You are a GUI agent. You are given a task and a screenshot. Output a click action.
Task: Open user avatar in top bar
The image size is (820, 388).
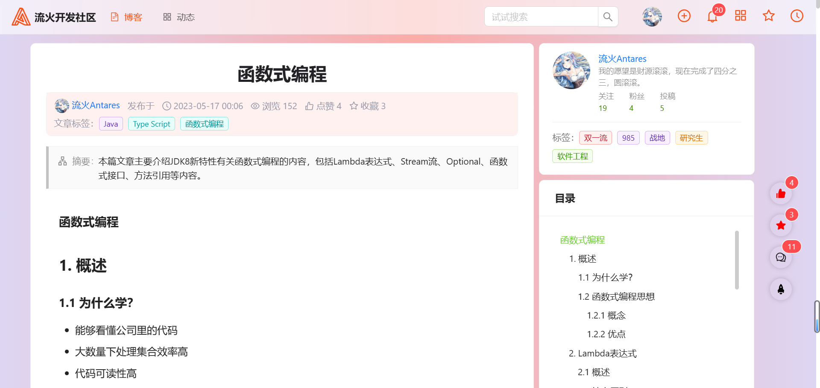(x=652, y=17)
